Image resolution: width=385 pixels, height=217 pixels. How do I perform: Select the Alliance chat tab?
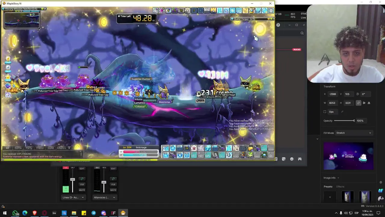tap(61, 148)
